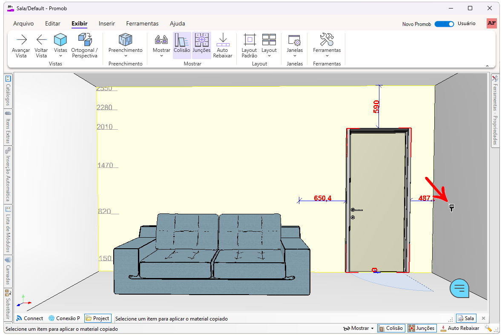Screen dimensions: 502x335
Task: Click the door in the 3D view
Action: point(377,200)
